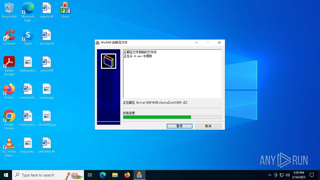Screen dimensions: 320x180
Task: Select the catalogwhit... image file
Action: [x=28, y=64]
